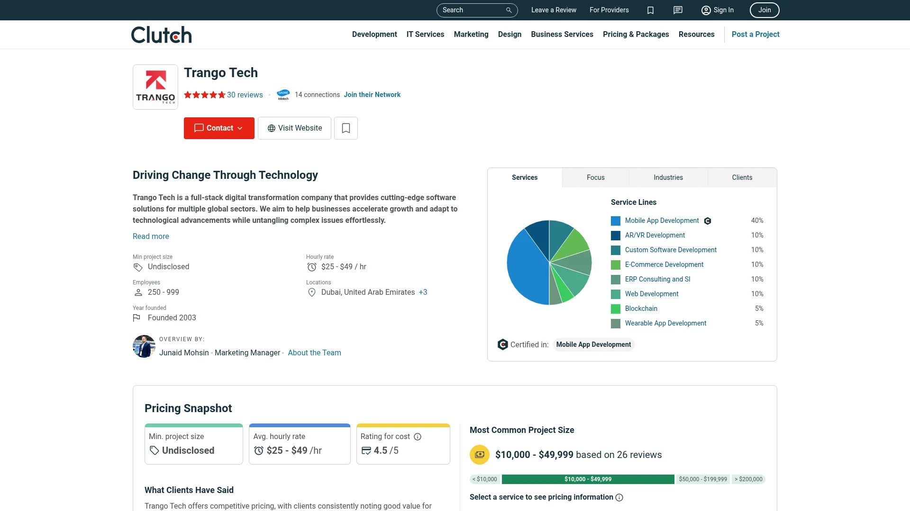The height and width of the screenshot is (511, 910).
Task: Click inside the Search input field
Action: [x=472, y=10]
